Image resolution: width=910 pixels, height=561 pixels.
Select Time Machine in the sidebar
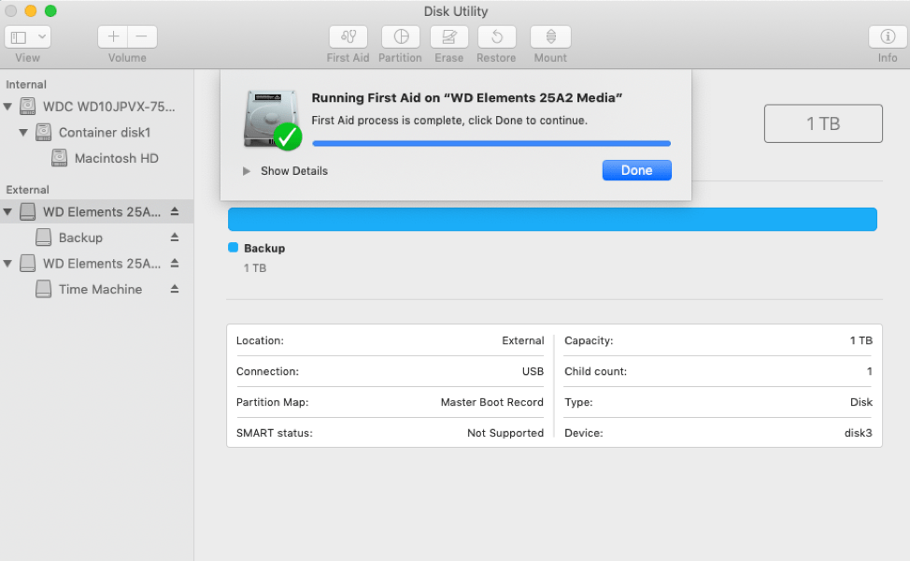click(x=98, y=290)
